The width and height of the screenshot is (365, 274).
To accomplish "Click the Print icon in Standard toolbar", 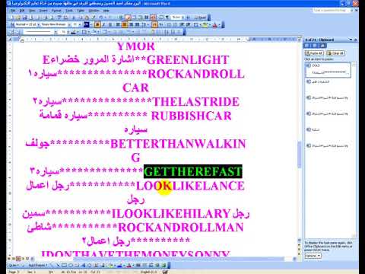I will point(45,18).
